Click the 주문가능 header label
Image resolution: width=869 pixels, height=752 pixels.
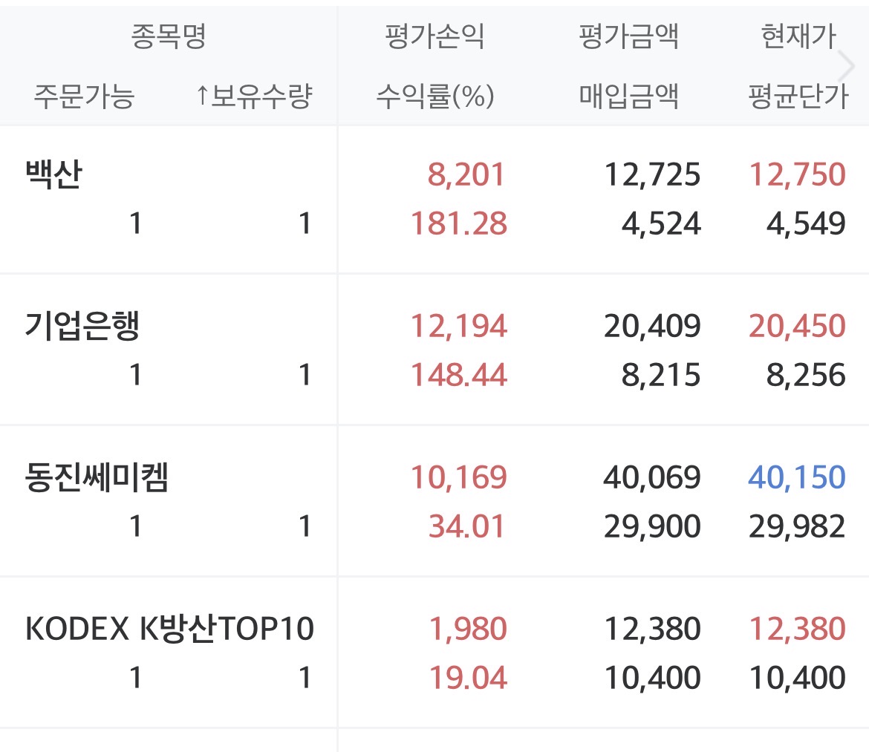84,97
